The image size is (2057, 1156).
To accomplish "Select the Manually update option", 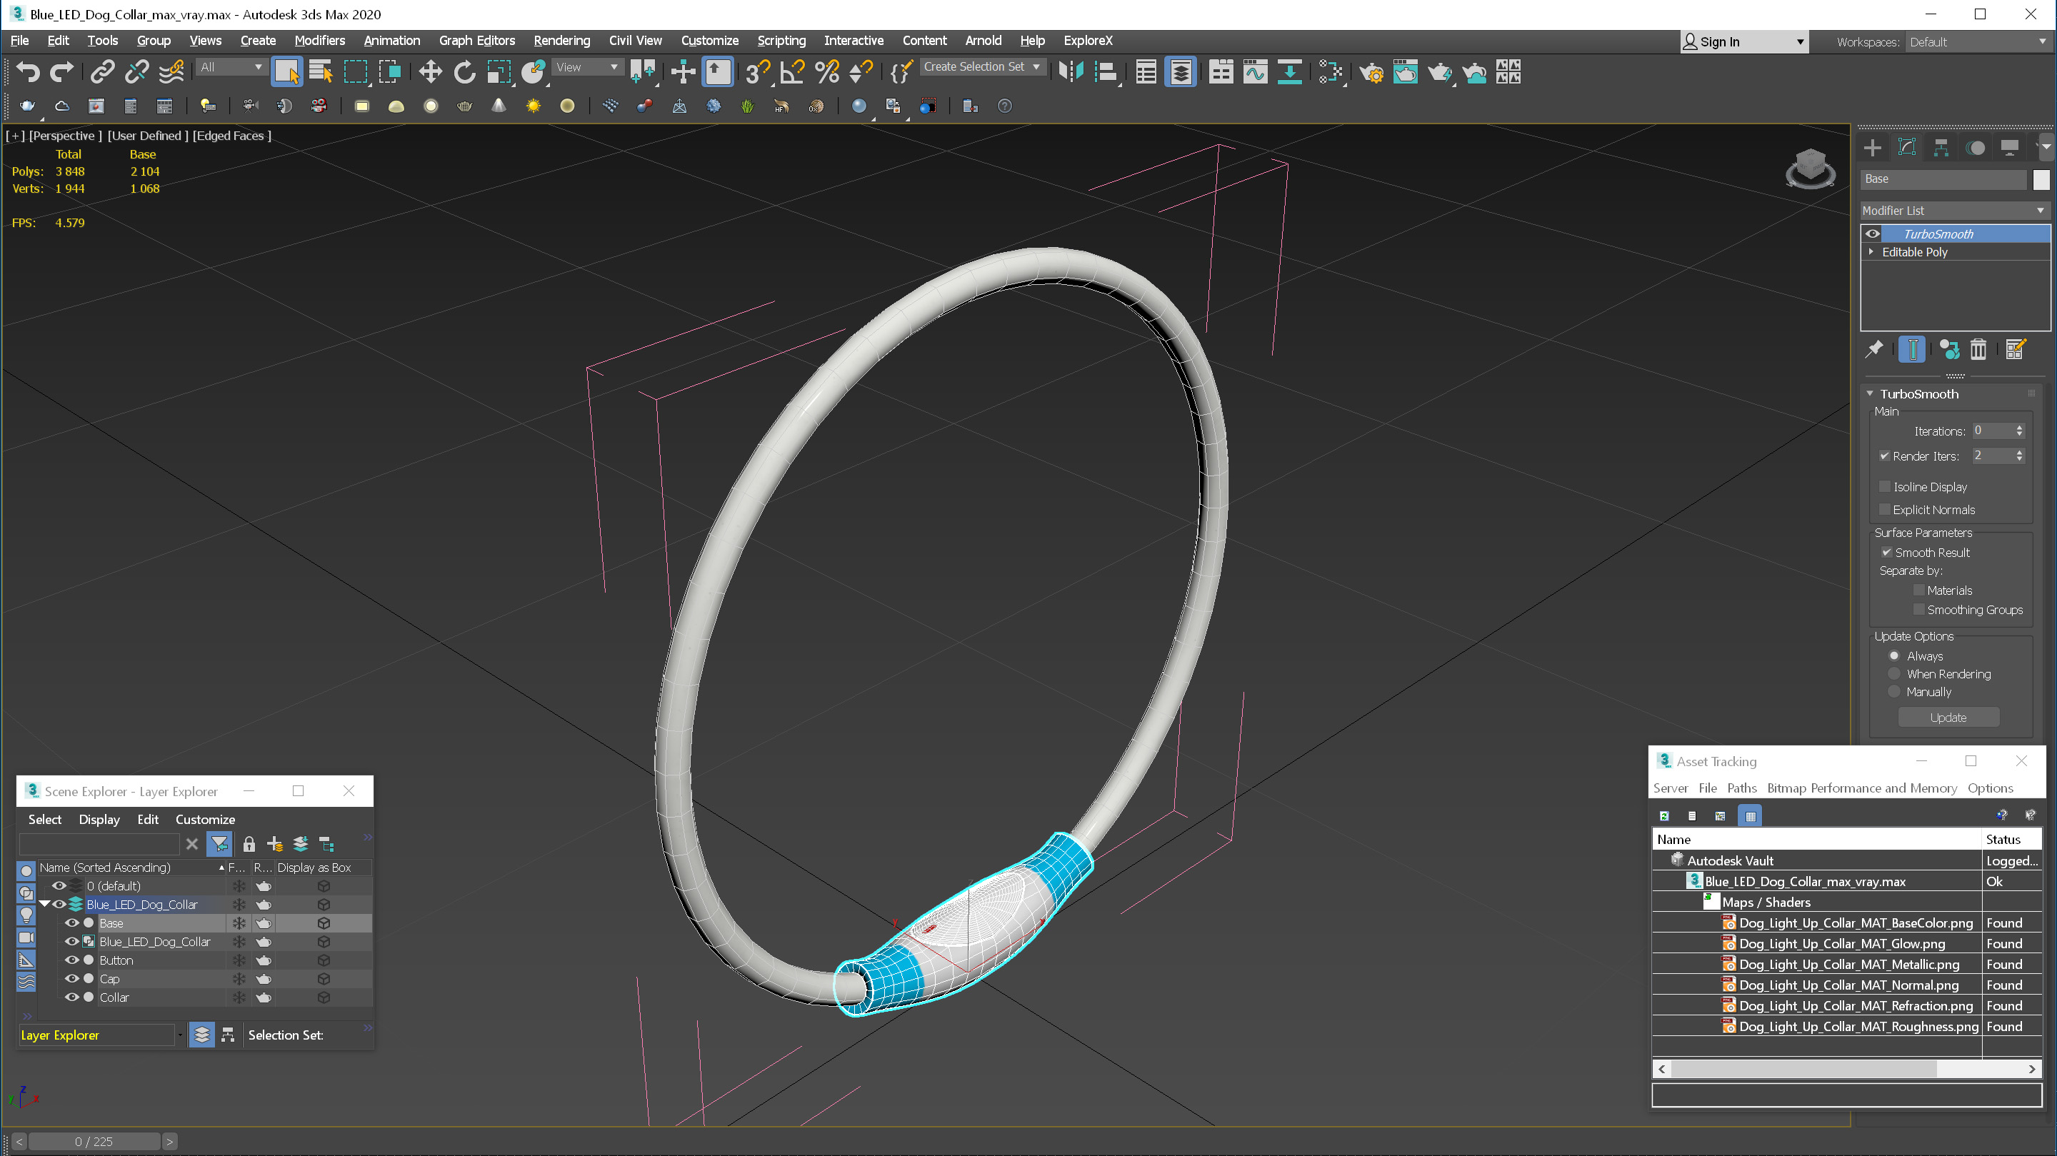I will tap(1894, 691).
